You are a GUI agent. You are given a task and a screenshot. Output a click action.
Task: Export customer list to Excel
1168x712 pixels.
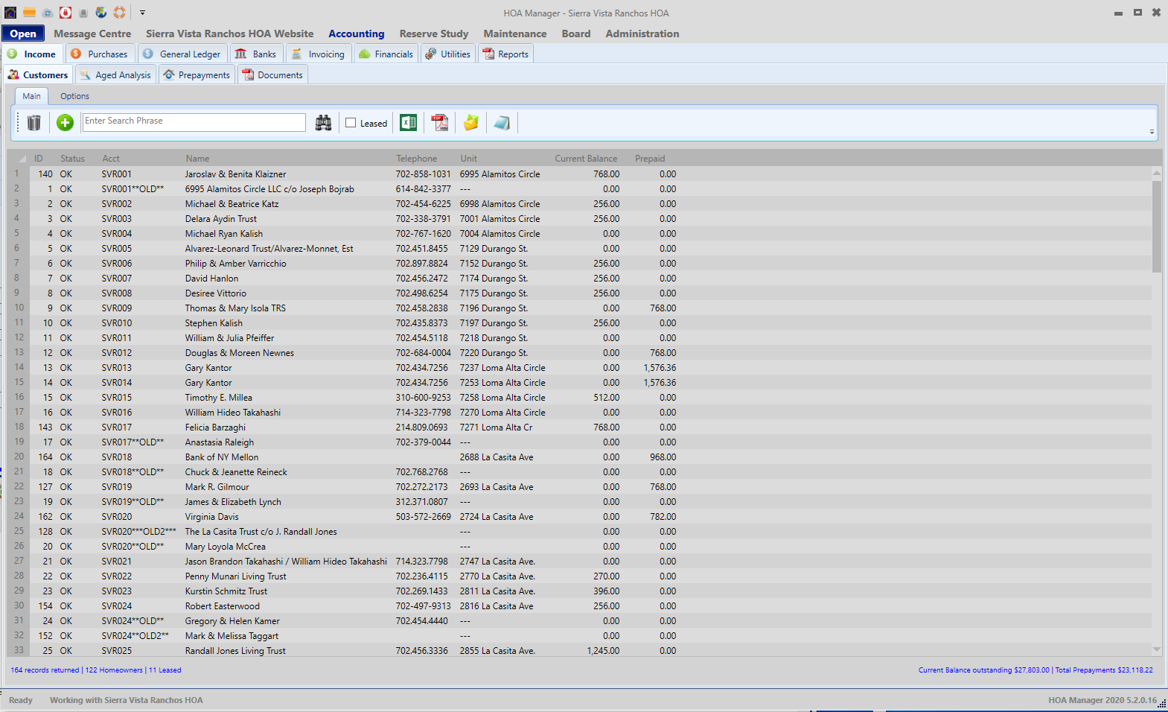(408, 123)
